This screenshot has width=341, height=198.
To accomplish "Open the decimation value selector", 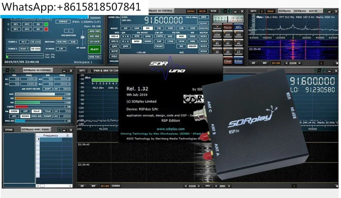I will [69, 31].
